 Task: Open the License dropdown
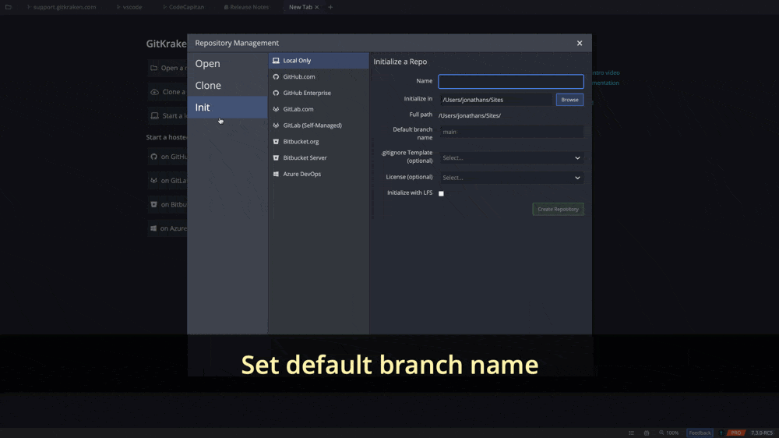pos(511,178)
